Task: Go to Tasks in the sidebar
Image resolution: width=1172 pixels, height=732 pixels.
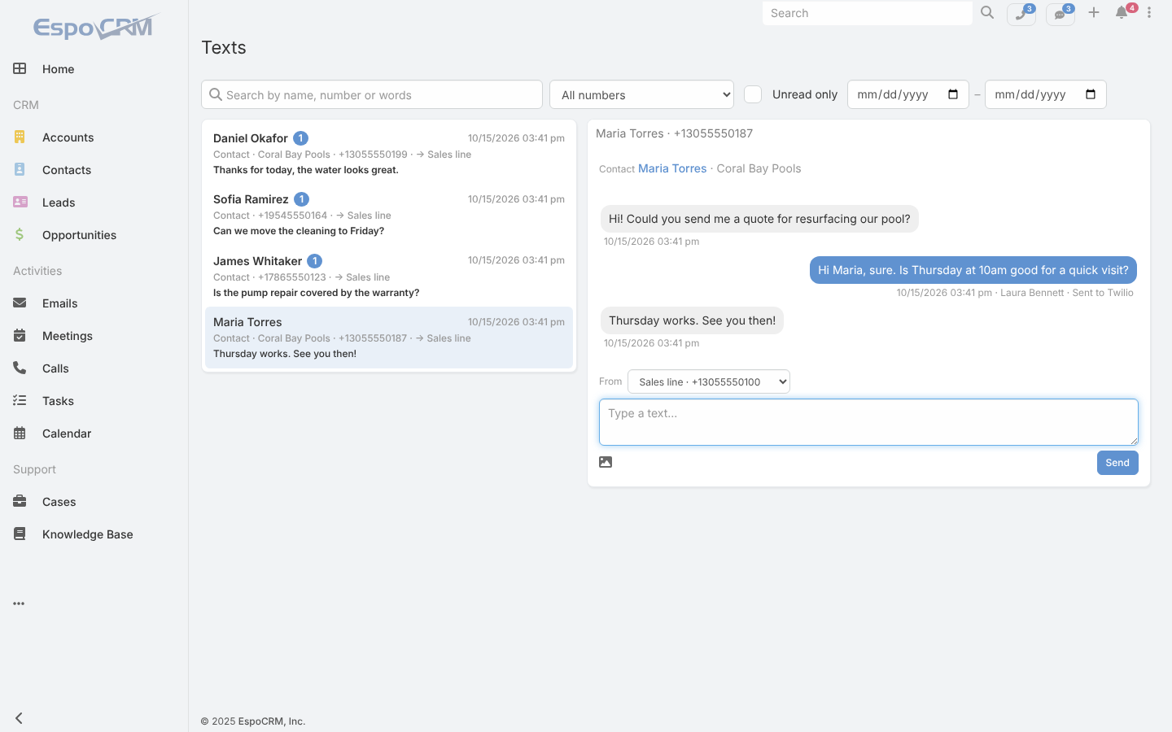Action: [x=94, y=401]
